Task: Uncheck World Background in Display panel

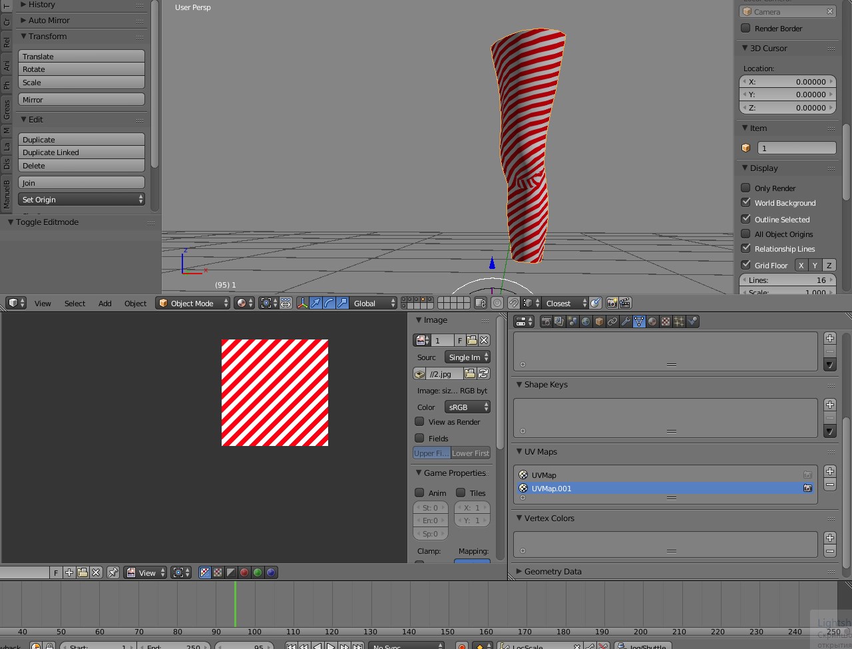Action: click(x=745, y=203)
